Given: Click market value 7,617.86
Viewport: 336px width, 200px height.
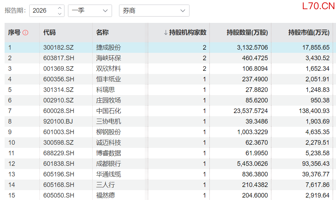Looking at the screenshot, I should [318, 185].
